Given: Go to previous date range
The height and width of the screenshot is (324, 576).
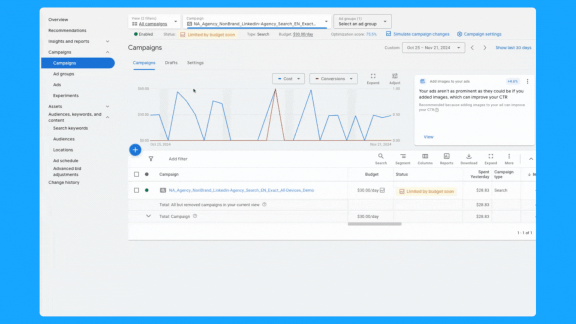Looking at the screenshot, I should (x=472, y=48).
